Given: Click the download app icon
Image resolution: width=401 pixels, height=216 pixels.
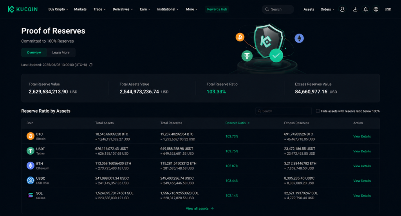Looking at the screenshot, I should [x=355, y=9].
